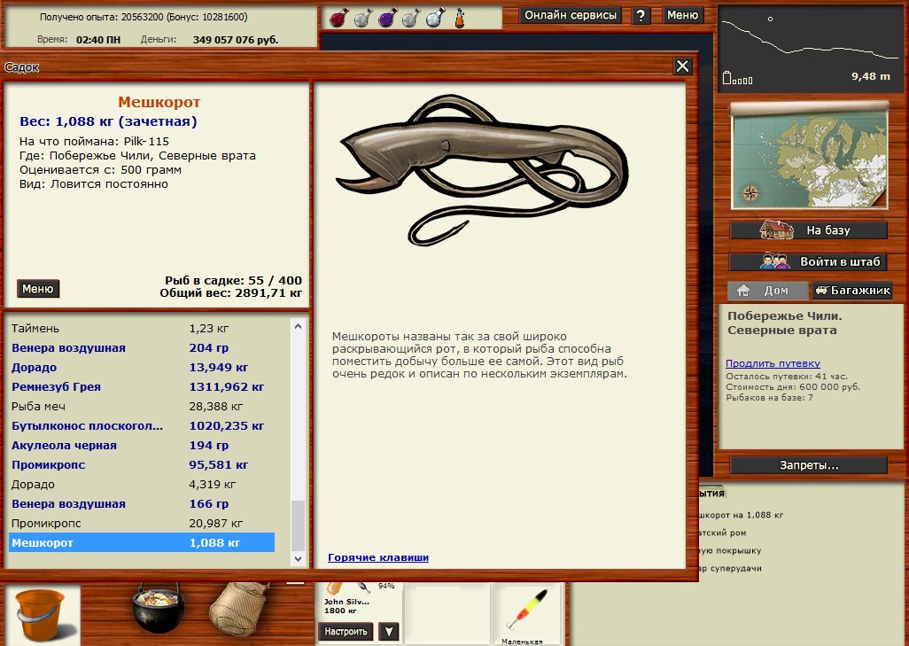Click the red potion flask icon

point(338,18)
